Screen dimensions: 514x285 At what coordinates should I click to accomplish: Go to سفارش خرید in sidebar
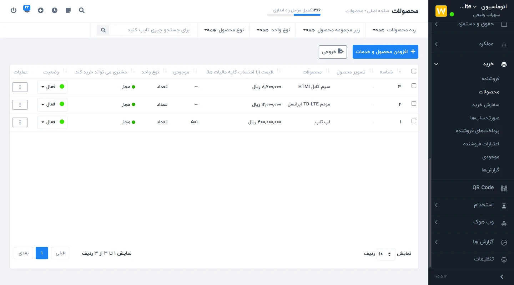pyautogui.click(x=486, y=105)
